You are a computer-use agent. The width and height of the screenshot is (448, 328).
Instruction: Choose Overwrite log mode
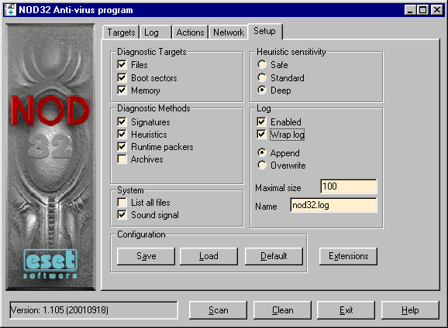click(262, 165)
